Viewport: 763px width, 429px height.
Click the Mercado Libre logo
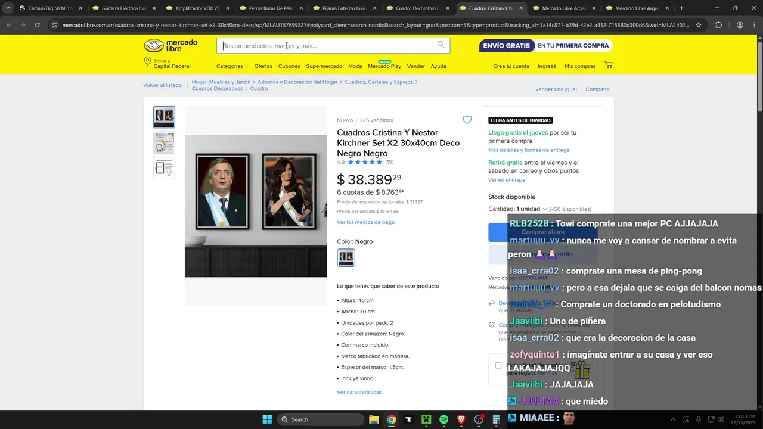pyautogui.click(x=170, y=46)
